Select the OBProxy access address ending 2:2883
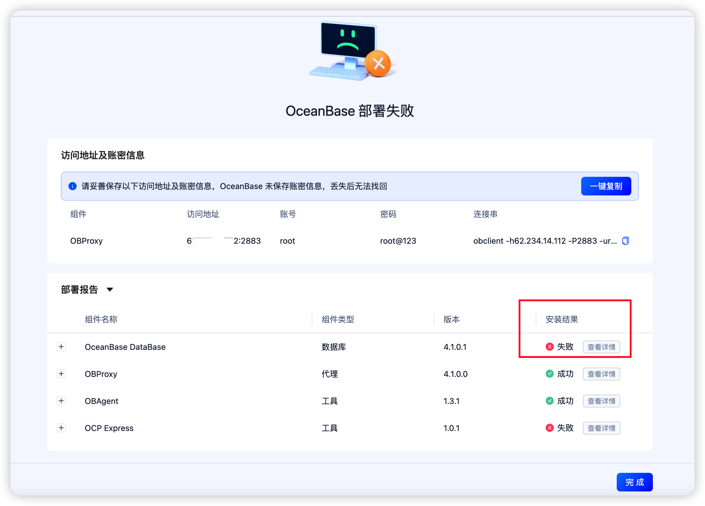 (x=223, y=241)
